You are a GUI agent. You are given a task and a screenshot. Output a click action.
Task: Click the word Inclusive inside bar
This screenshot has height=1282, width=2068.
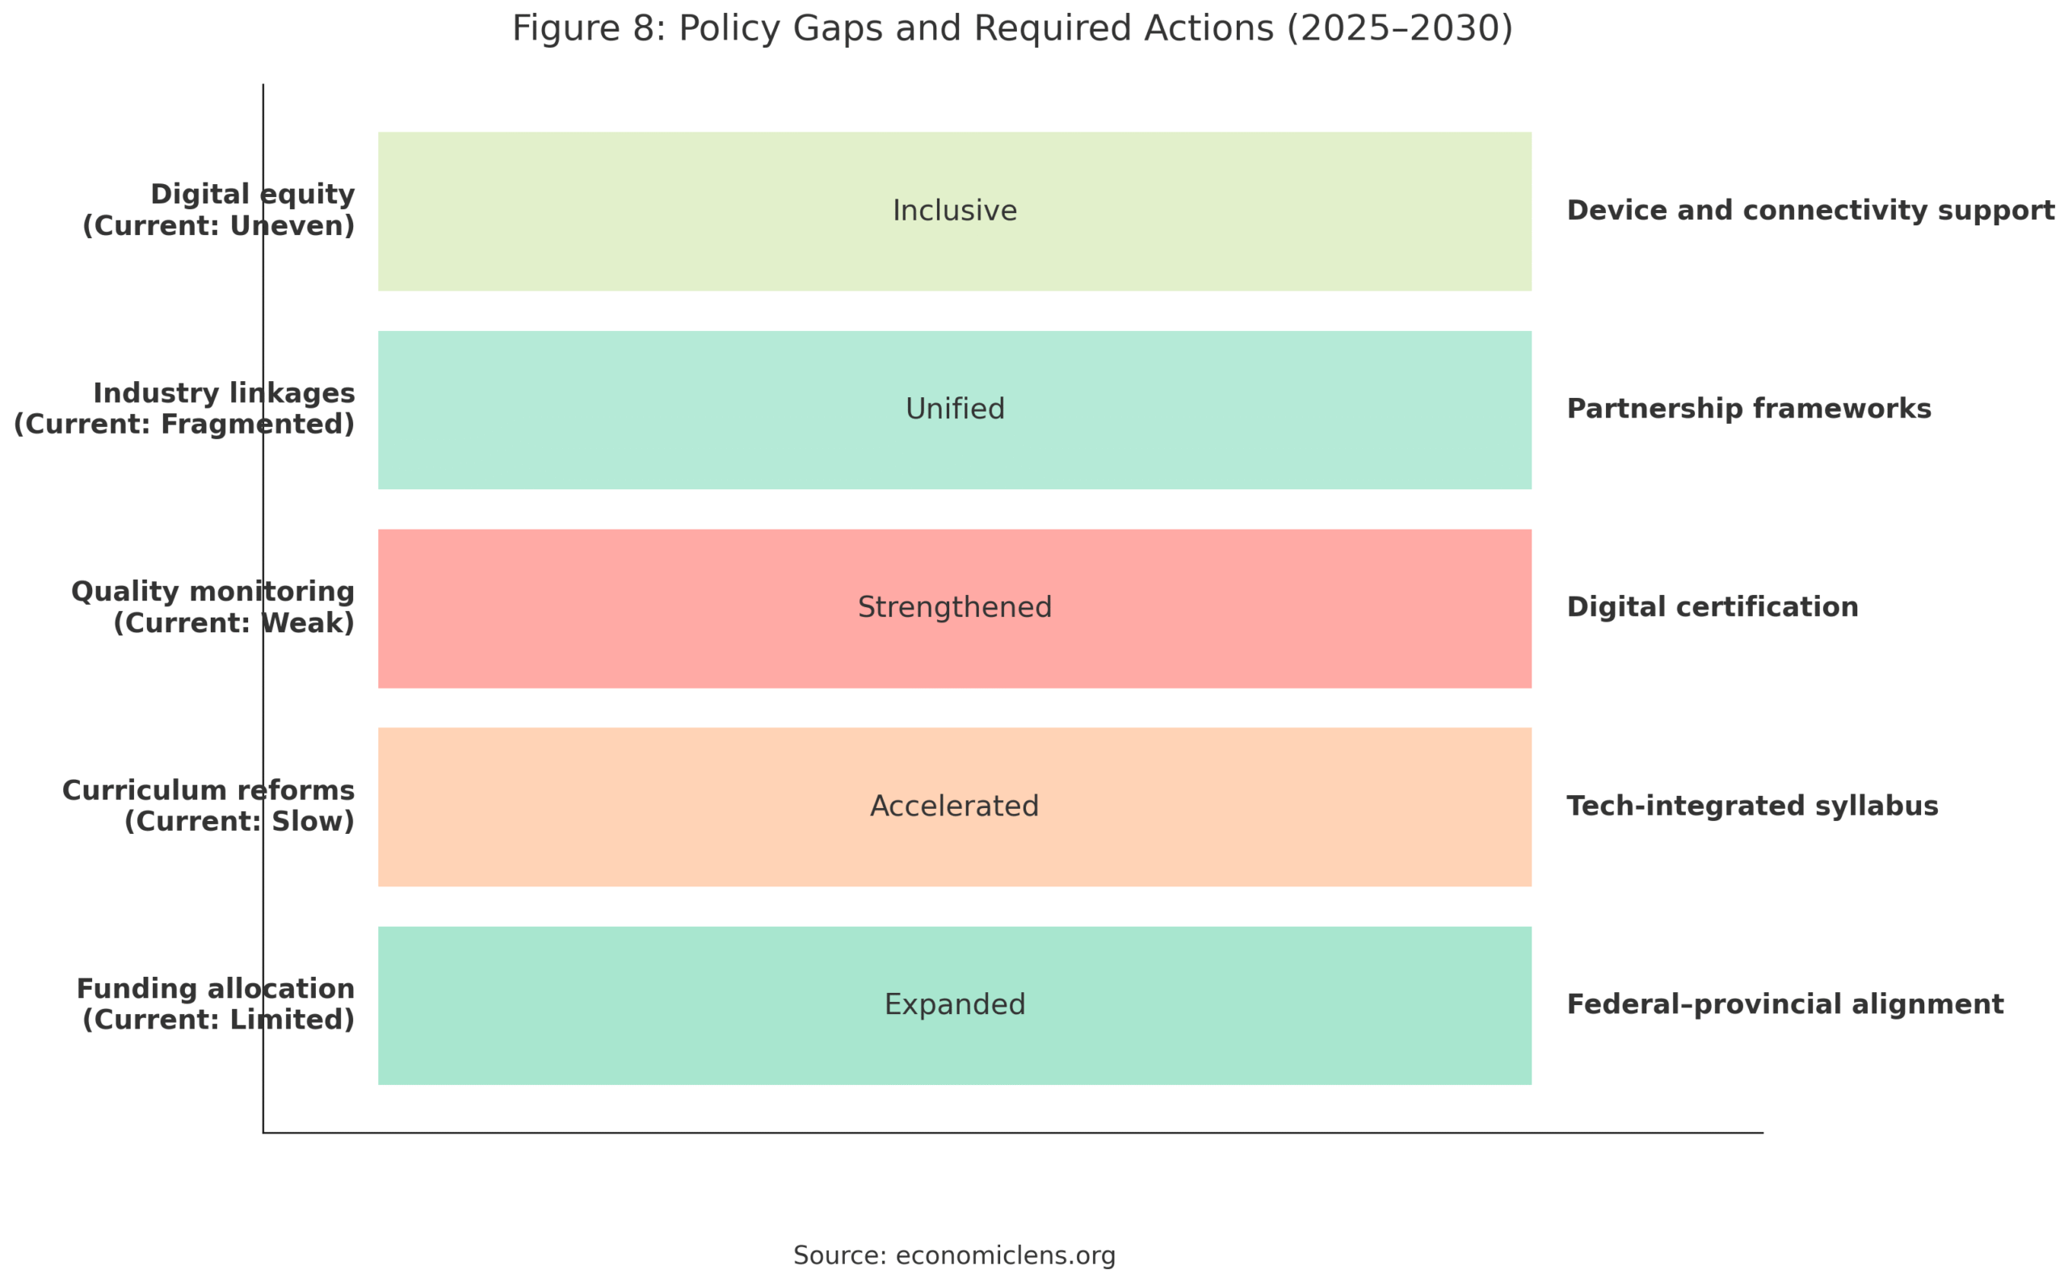click(954, 210)
